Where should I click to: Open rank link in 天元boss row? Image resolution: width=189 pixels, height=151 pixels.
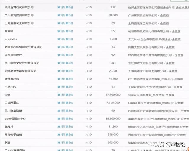(x=65, y=39)
